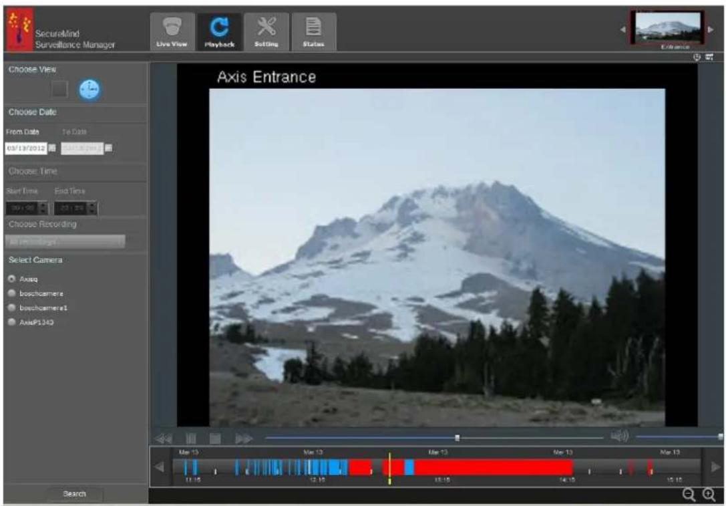Select the boschcamera radio button

click(12, 293)
